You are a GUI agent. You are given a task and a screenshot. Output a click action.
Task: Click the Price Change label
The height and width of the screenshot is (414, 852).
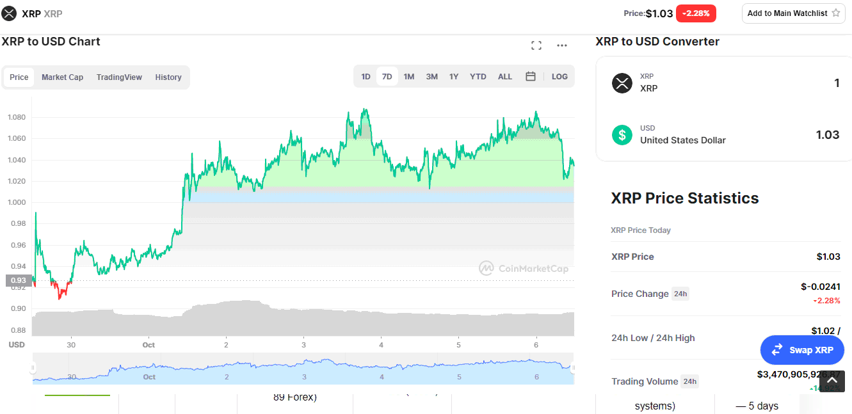pyautogui.click(x=640, y=294)
